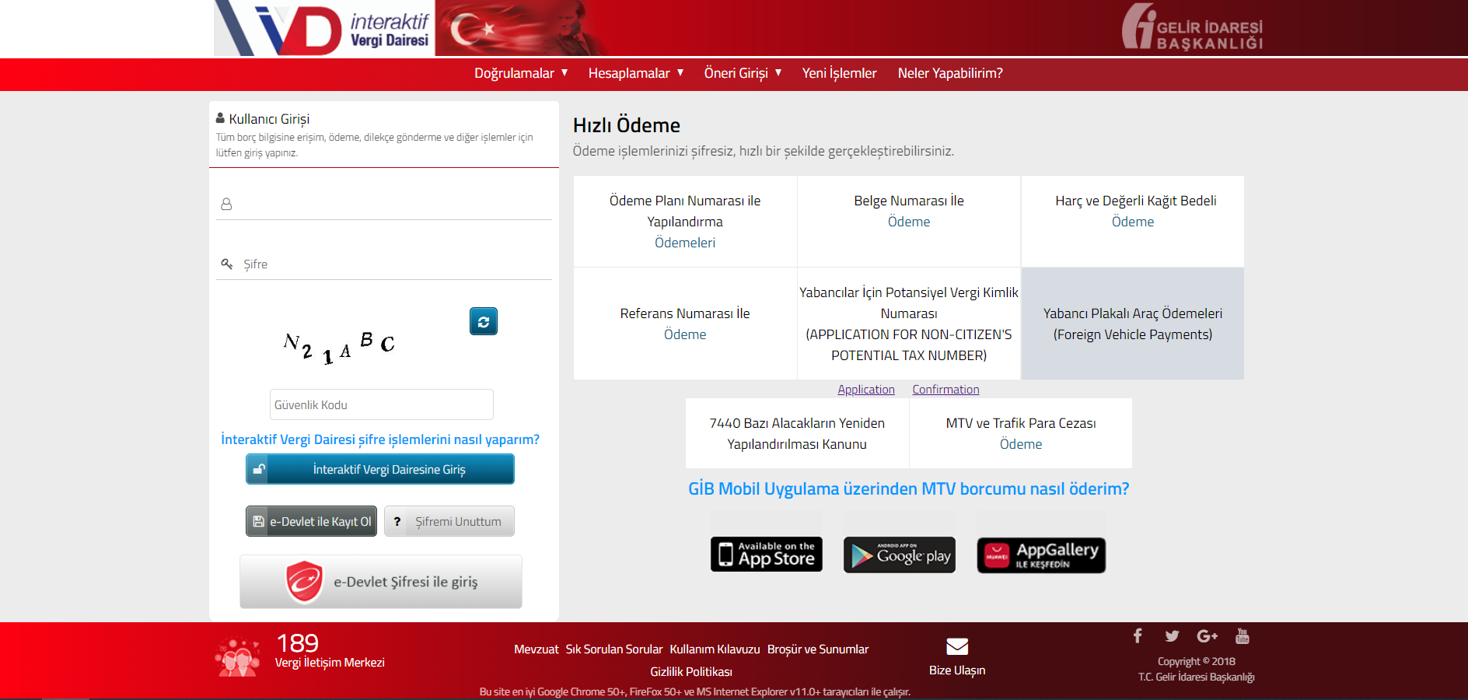The height and width of the screenshot is (700, 1468).
Task: Select MTV ve Trafik Para Cezası Ödeme
Action: click(x=1020, y=433)
